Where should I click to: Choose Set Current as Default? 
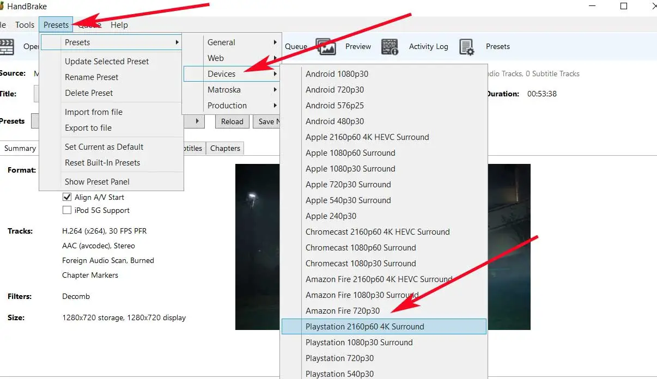pos(111,147)
